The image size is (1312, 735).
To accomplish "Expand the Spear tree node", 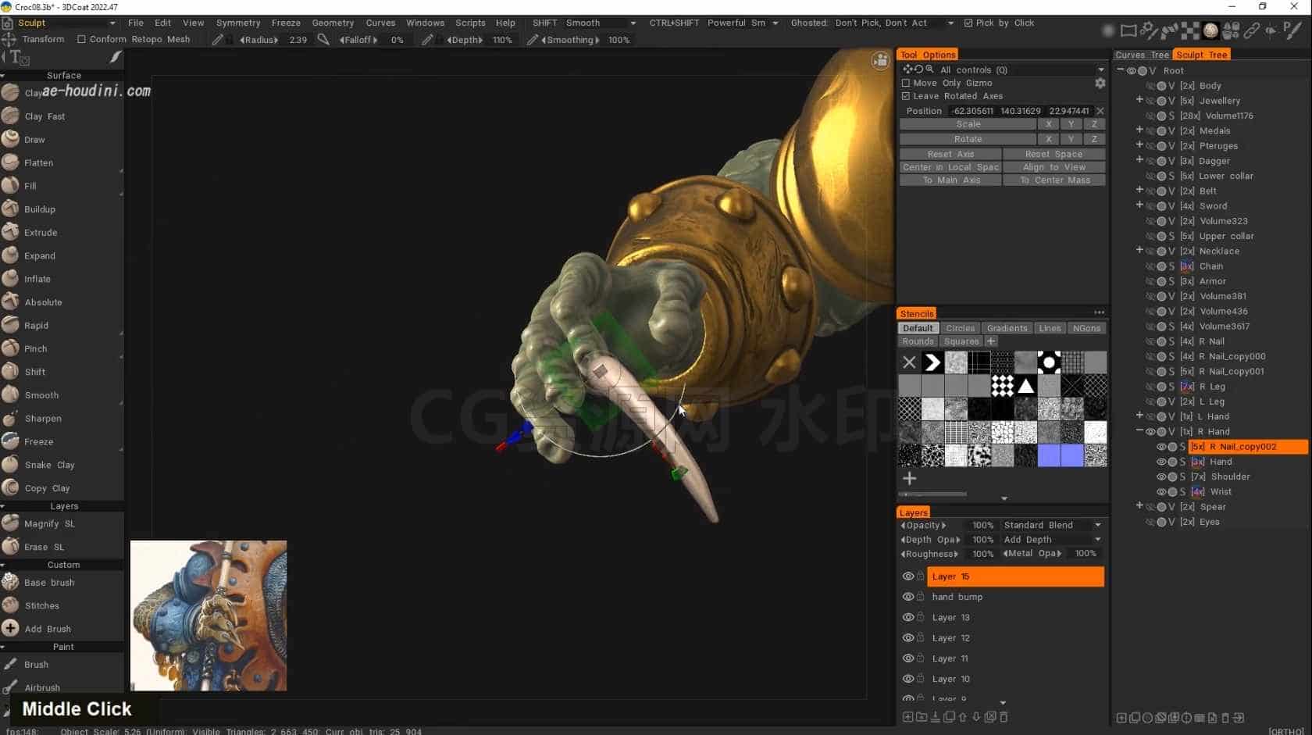I will [1139, 506].
